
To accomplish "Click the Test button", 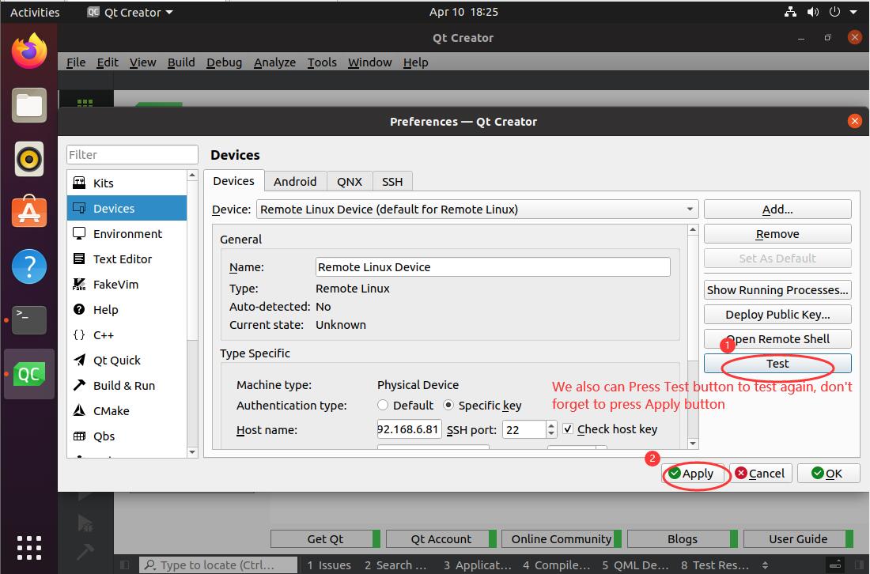I will pos(777,363).
